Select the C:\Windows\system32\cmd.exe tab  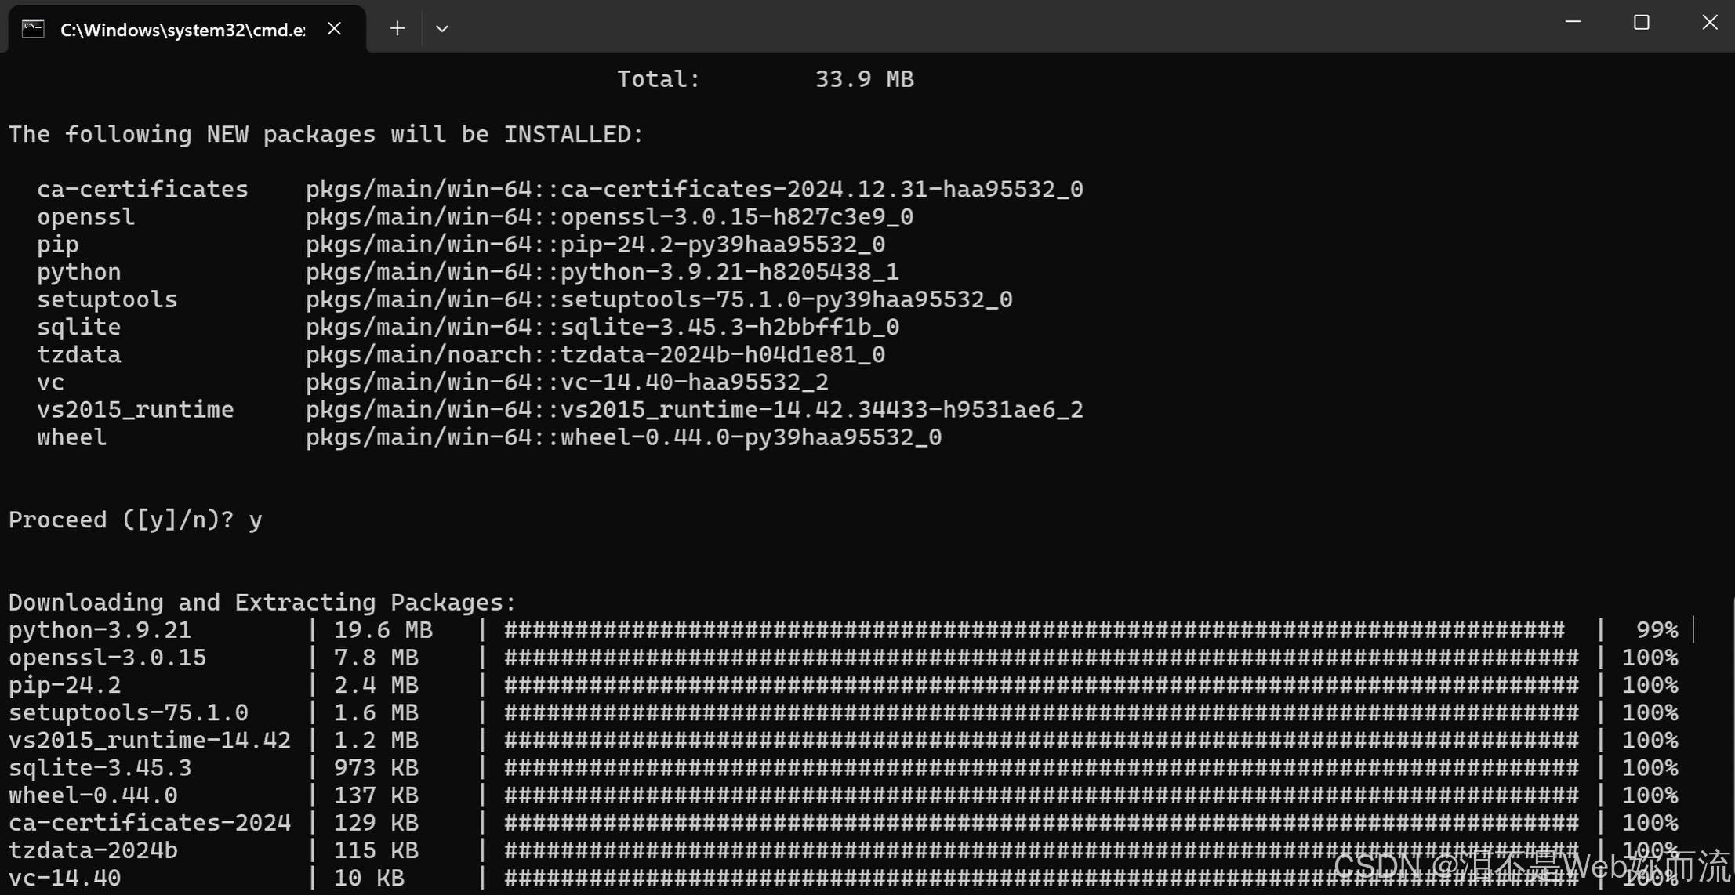pyautogui.click(x=183, y=30)
